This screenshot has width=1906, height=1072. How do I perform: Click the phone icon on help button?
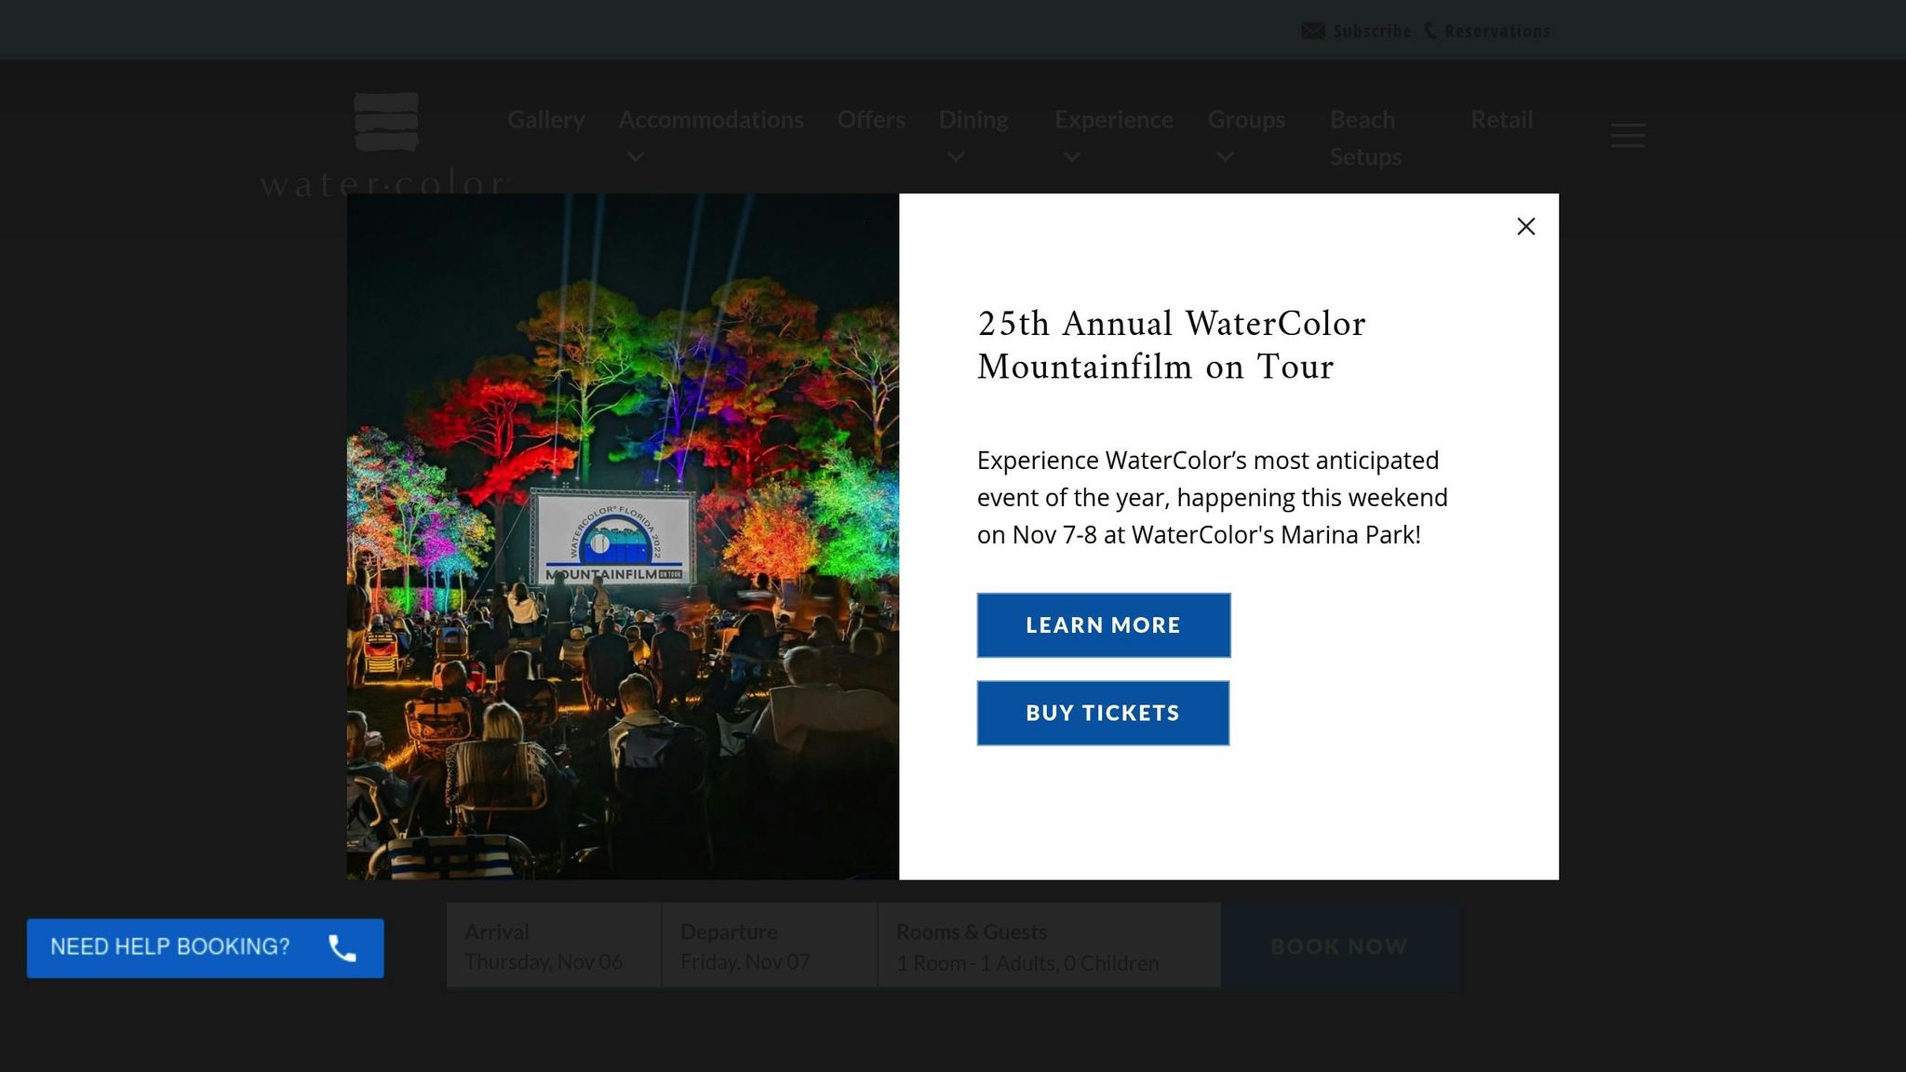342,948
